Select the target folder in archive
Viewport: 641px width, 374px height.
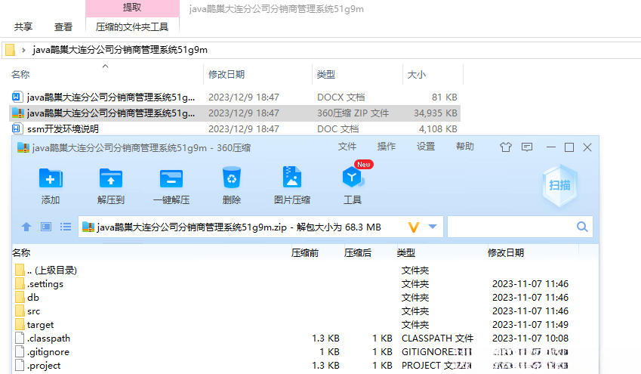pyautogui.click(x=40, y=325)
